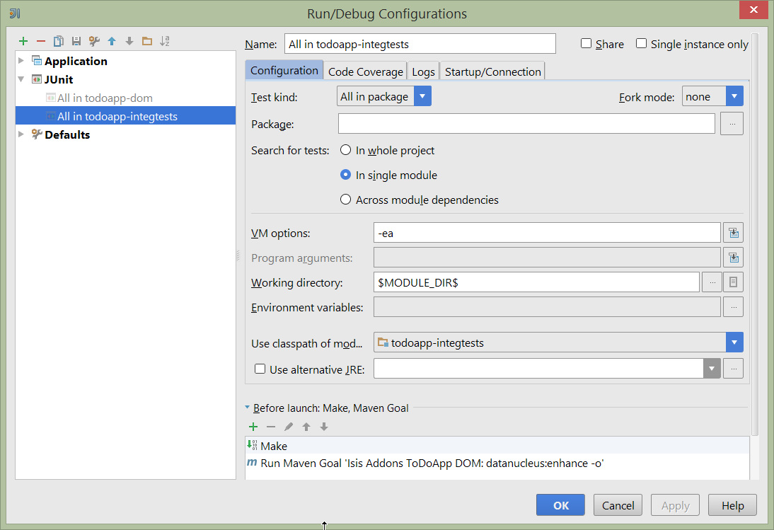The width and height of the screenshot is (774, 530).
Task: Remove the selected configuration
Action: (x=40, y=41)
